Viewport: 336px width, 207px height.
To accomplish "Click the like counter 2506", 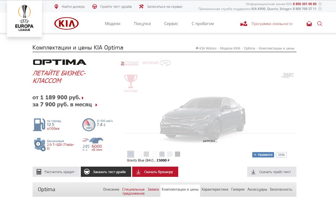I will point(281,155).
